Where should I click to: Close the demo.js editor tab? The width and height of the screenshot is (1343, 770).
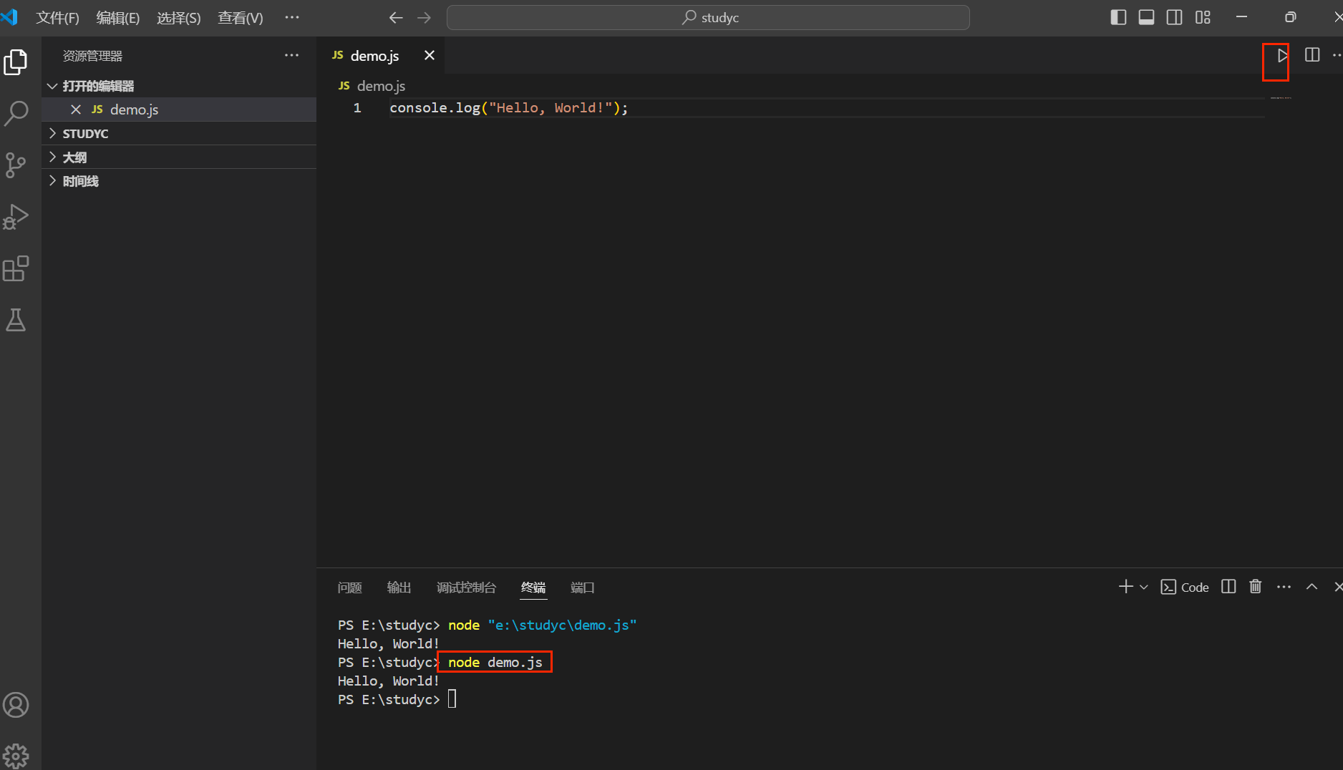(x=430, y=55)
